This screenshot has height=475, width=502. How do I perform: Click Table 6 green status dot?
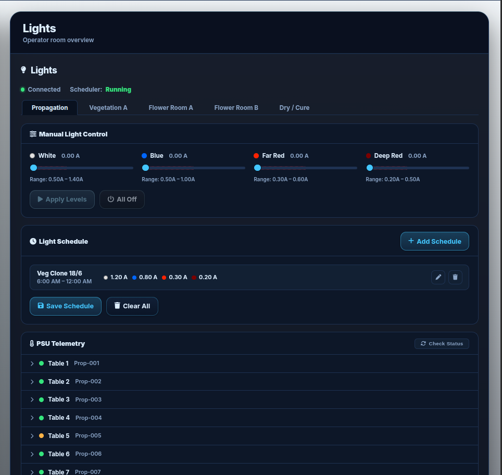click(41, 454)
